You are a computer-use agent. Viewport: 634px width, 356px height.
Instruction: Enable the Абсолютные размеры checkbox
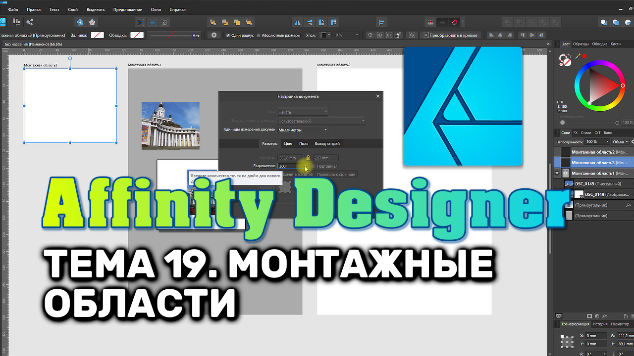coord(259,36)
